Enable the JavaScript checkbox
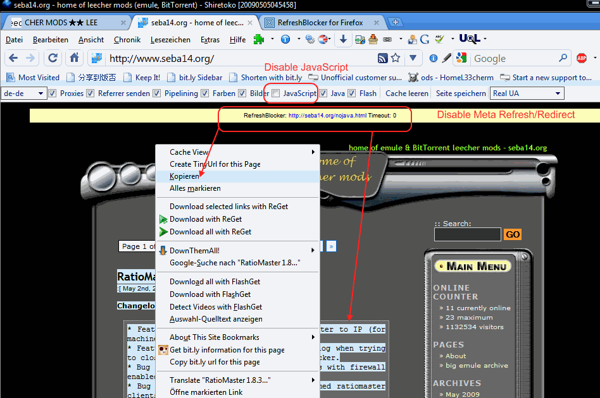600x398 pixels. [276, 93]
